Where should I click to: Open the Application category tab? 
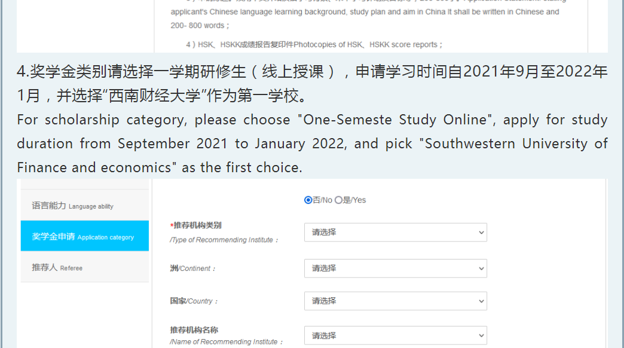point(83,237)
